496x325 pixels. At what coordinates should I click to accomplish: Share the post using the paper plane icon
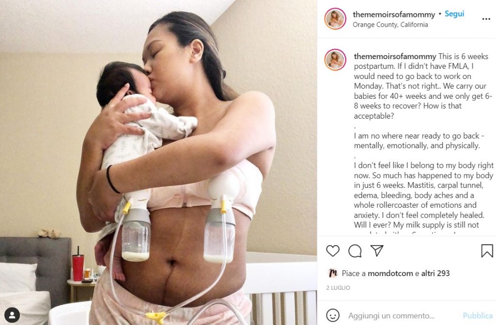pyautogui.click(x=377, y=250)
